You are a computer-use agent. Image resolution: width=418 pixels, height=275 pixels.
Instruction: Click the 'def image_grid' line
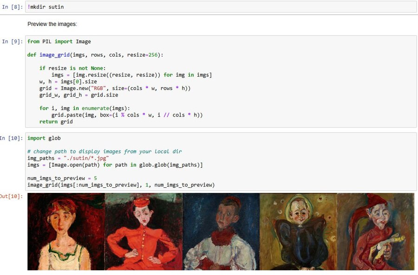click(95, 55)
